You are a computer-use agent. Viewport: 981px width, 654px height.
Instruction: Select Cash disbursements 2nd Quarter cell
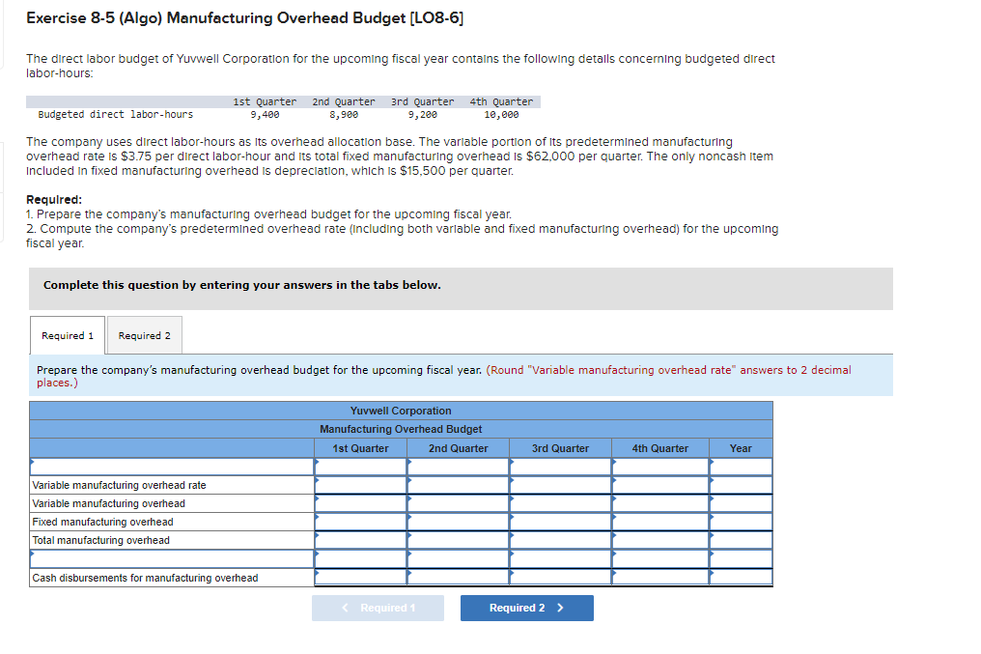tap(458, 577)
